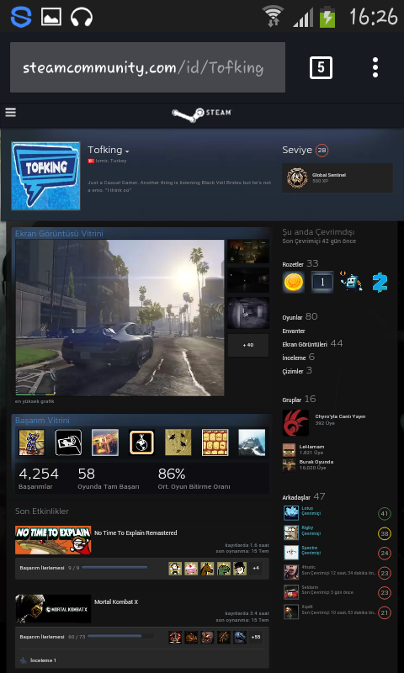Open the large GTA car screenshot
This screenshot has height=673, width=404.
click(x=120, y=318)
